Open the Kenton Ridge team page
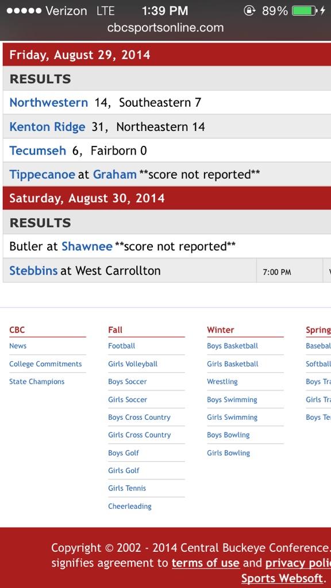331x588 pixels. coord(47,127)
